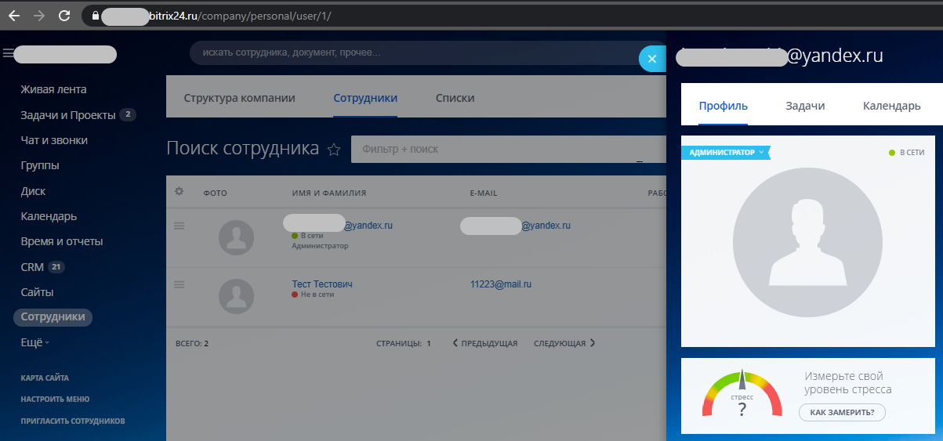Open the Календарь tab in profile panel
Image resolution: width=943 pixels, height=441 pixels.
coord(891,106)
